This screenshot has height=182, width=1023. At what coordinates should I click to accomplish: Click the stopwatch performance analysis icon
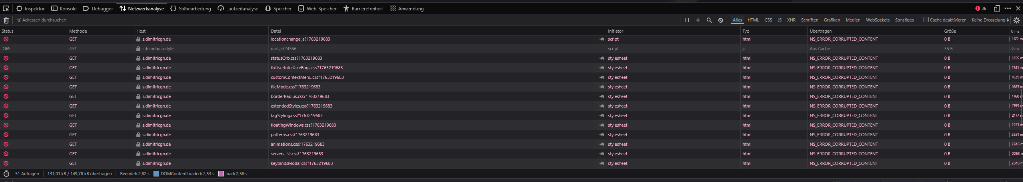point(6,174)
